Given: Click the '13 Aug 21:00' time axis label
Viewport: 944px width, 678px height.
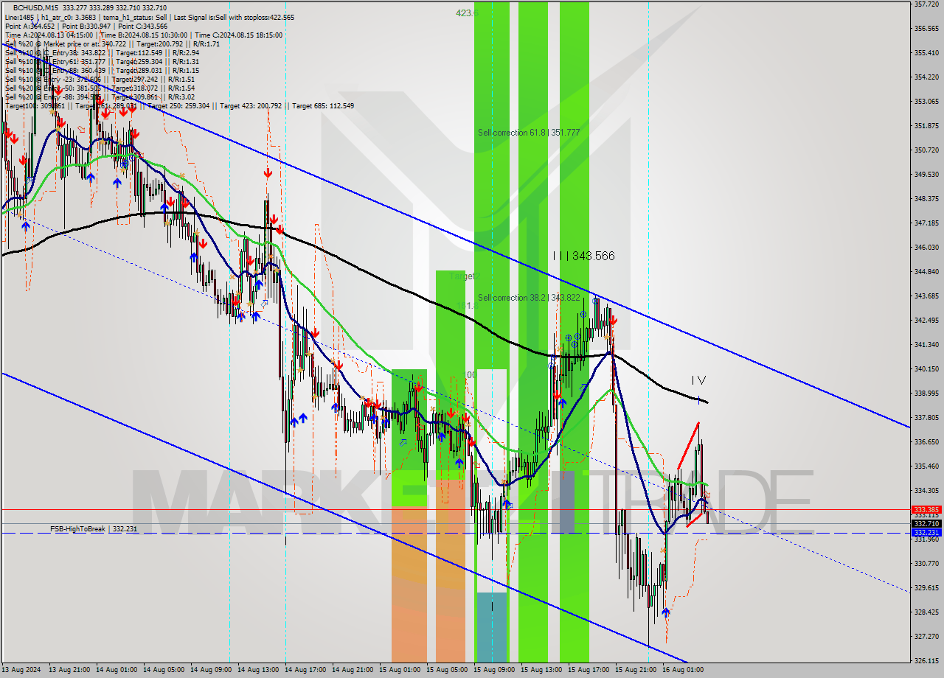Looking at the screenshot, I should click(69, 670).
